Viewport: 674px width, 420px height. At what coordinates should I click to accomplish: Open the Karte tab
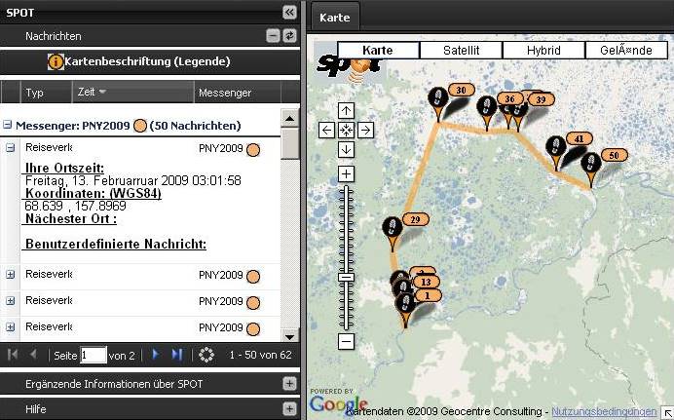(334, 18)
